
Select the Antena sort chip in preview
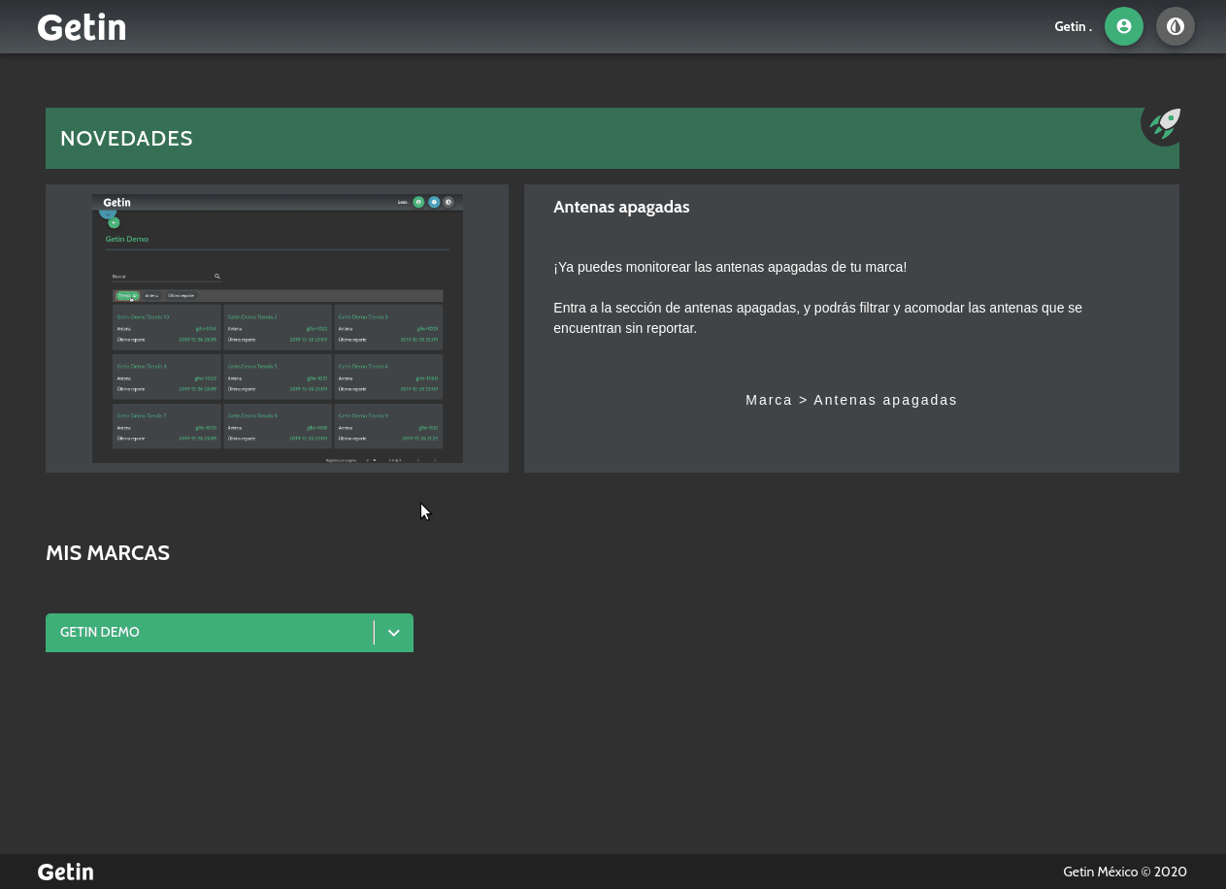click(151, 296)
